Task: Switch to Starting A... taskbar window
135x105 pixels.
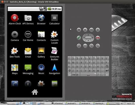Action: (99, 103)
